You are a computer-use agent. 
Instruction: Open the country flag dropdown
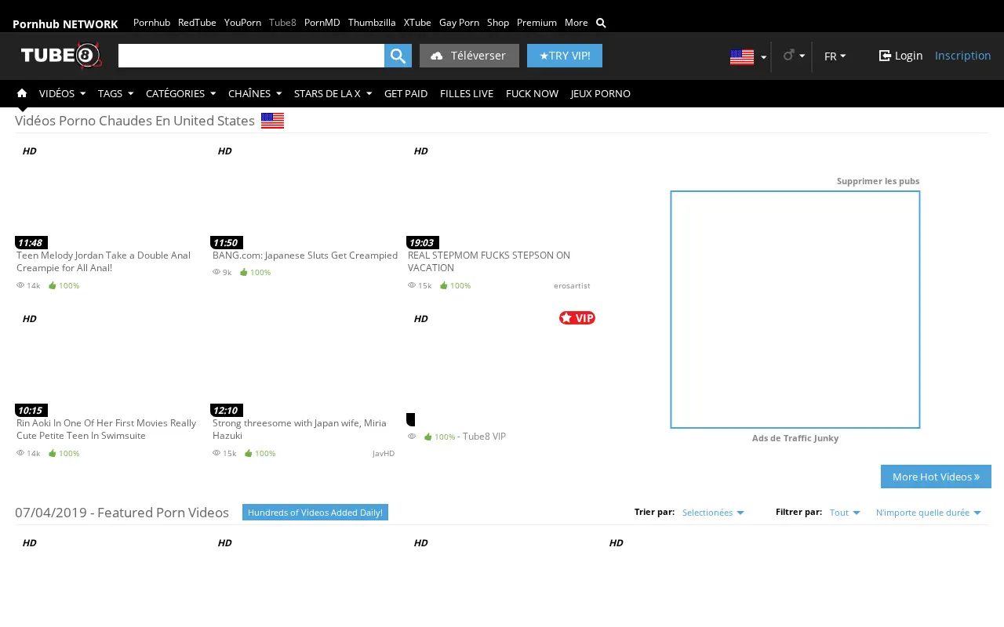[748, 56]
